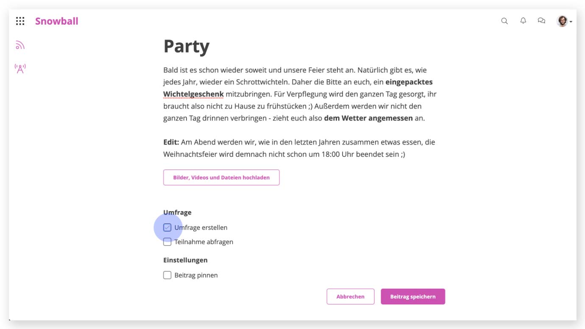Click the bold text eingepacktes Wichtelgeschenk
The image size is (585, 329).
pos(298,88)
